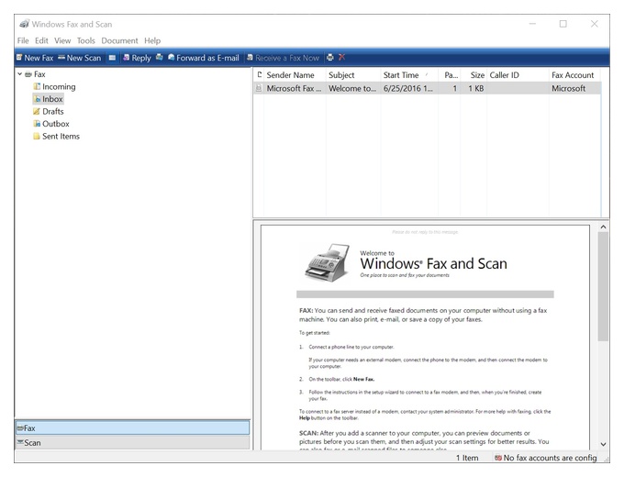Click the preview scrollbar up arrow
Image resolution: width=624 pixels, height=477 pixels.
(x=603, y=227)
